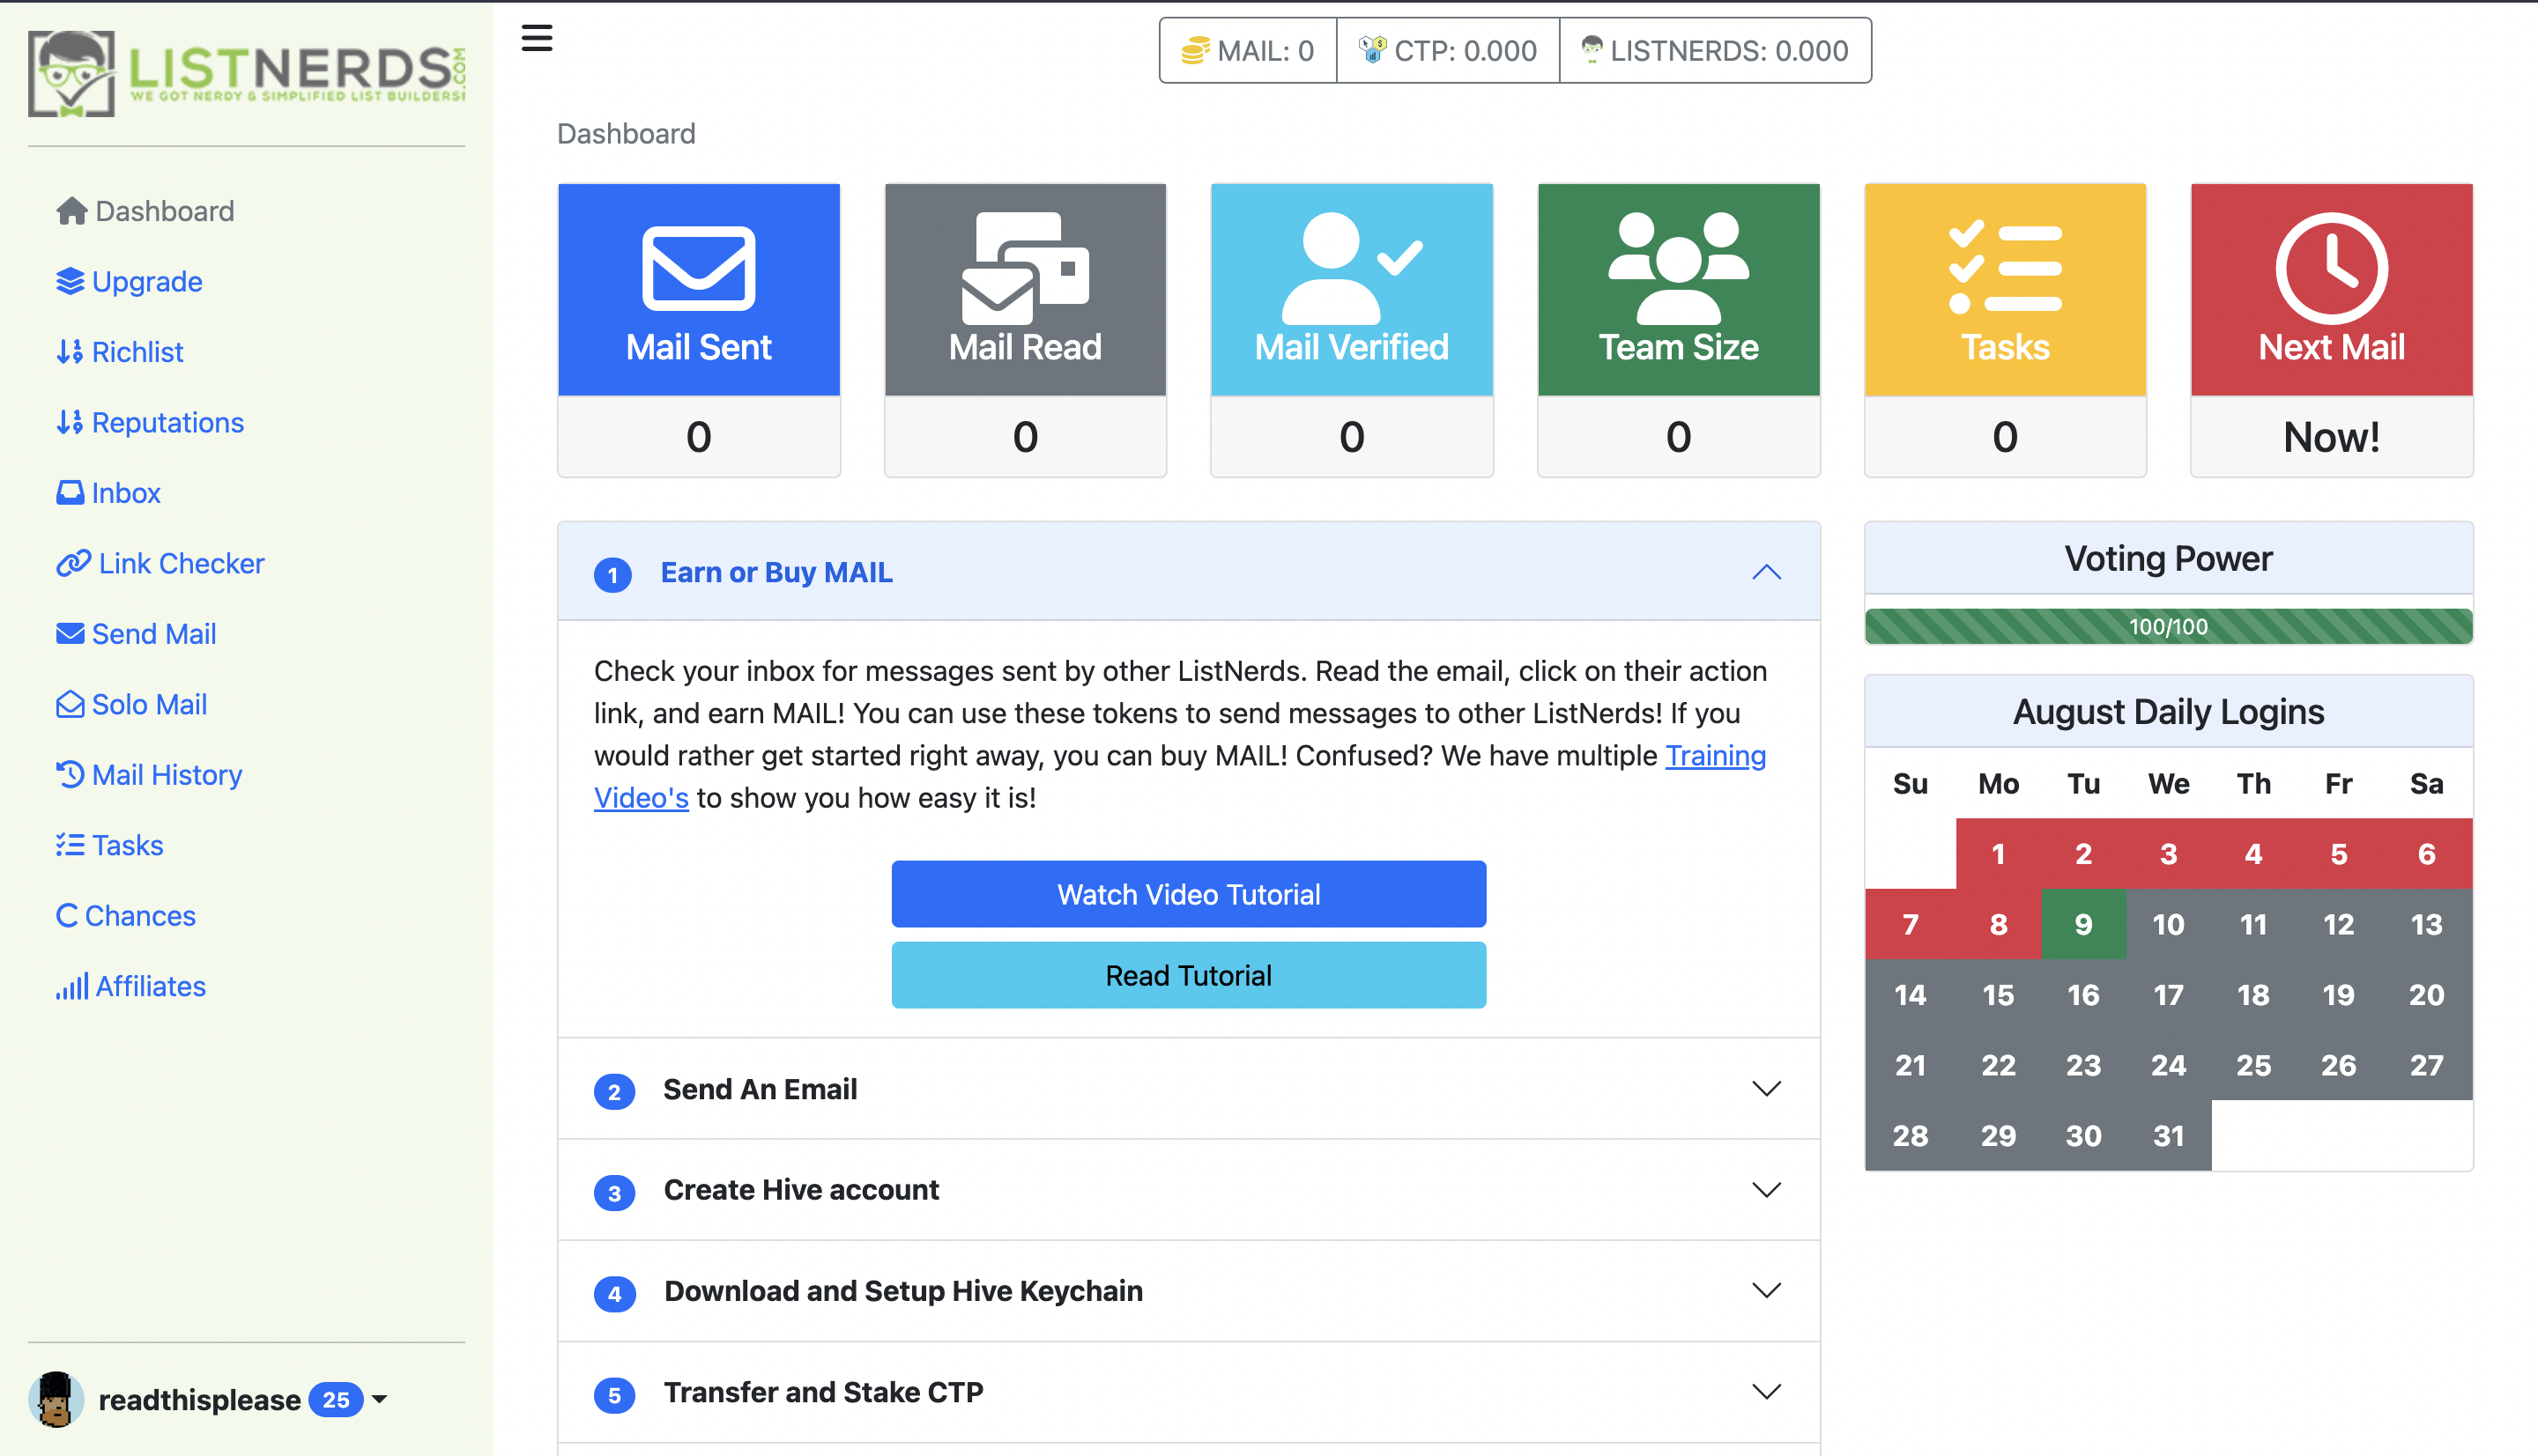Viewport: 2538px width, 1456px height.
Task: Click the Mail Read envelopes card icon
Action: point(1026,268)
